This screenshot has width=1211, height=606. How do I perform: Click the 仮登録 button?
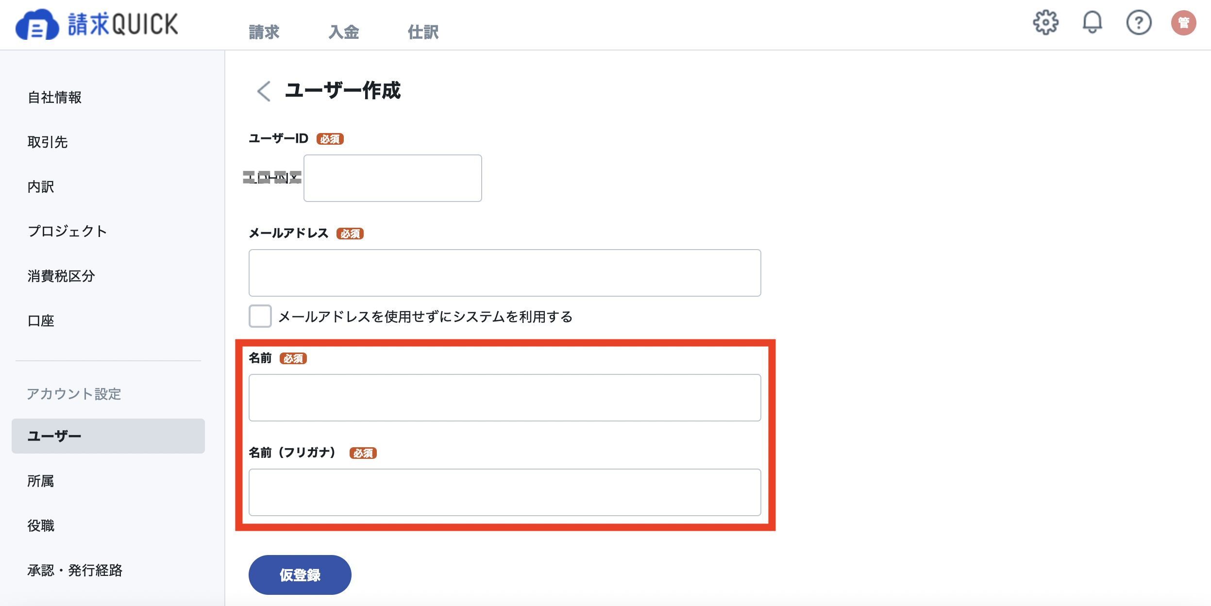click(x=300, y=575)
